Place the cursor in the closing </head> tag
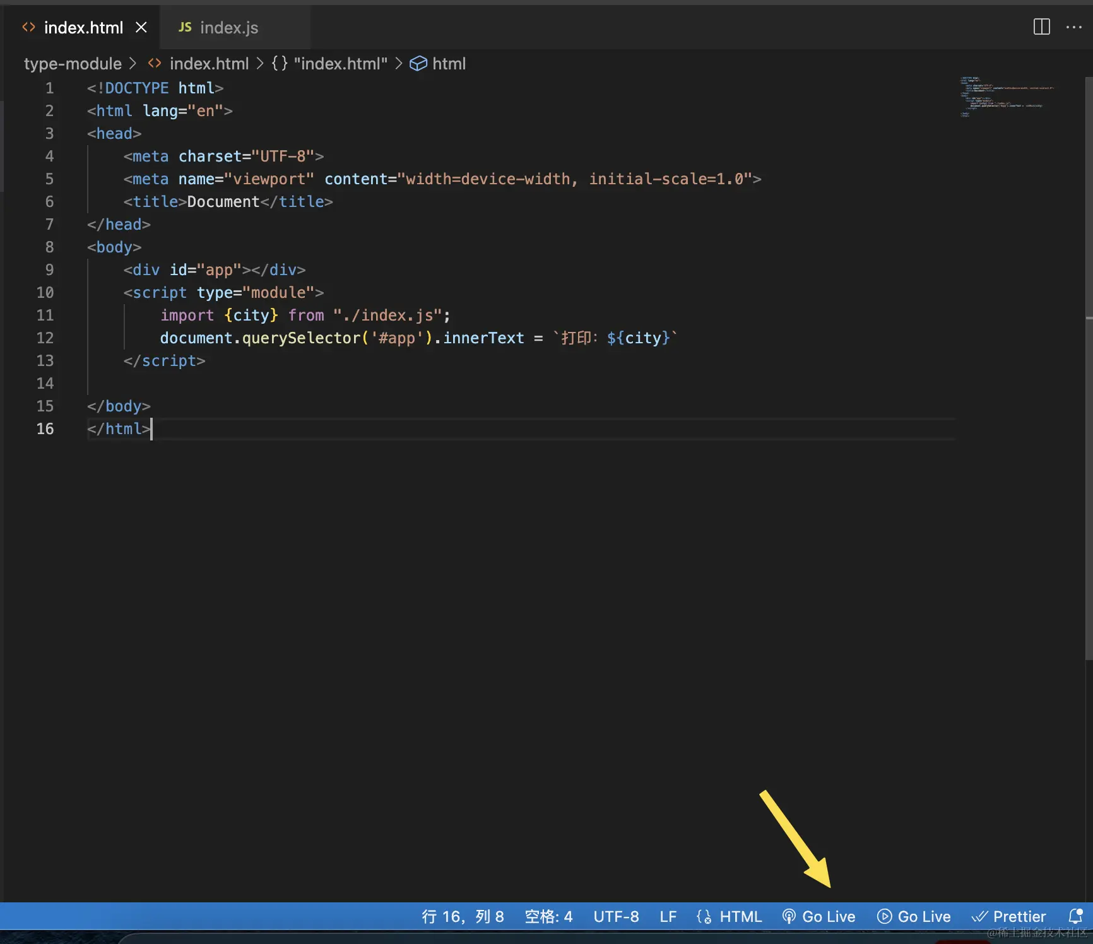Screen dimensions: 1093x944 119,224
